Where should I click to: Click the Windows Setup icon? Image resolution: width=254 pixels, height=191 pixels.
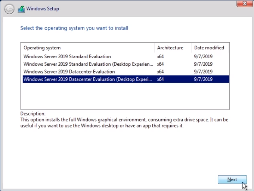(x=21, y=9)
